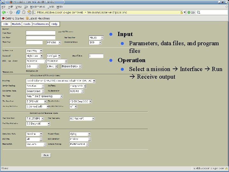Open the Firefox Help menu
This screenshot has height=172, width=229.
[59, 7]
